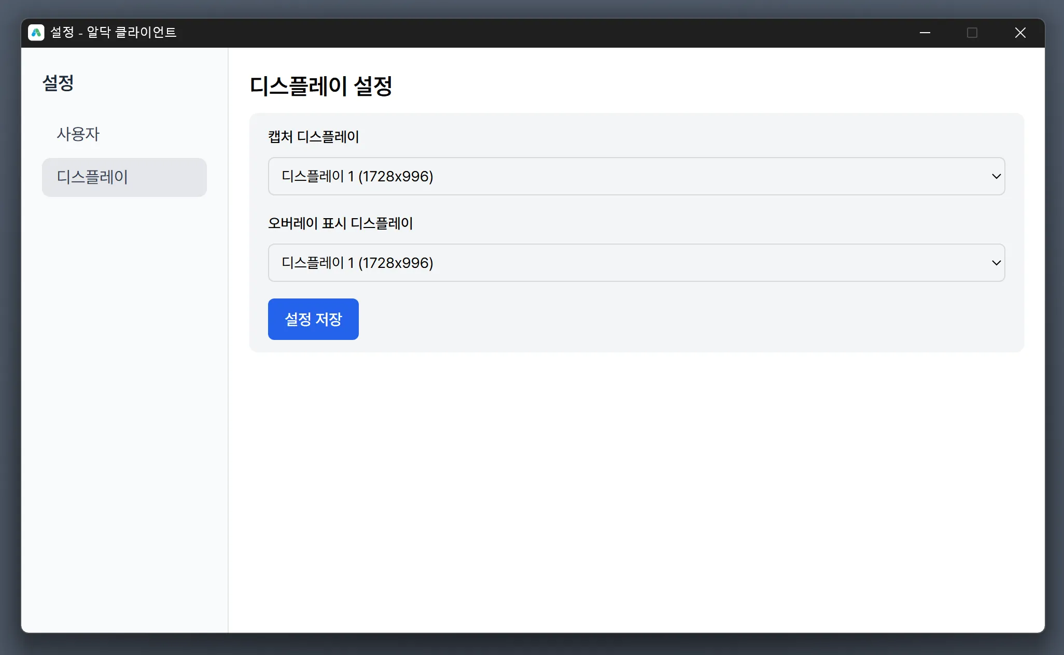1064x655 pixels.
Task: Click selected value text in 오버레이 표시 디스플레이 box
Action: tap(357, 263)
